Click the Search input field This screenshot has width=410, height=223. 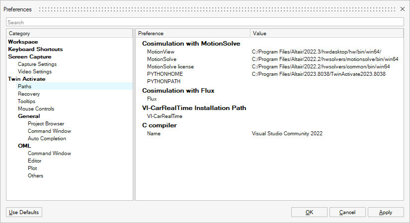pyautogui.click(x=205, y=22)
